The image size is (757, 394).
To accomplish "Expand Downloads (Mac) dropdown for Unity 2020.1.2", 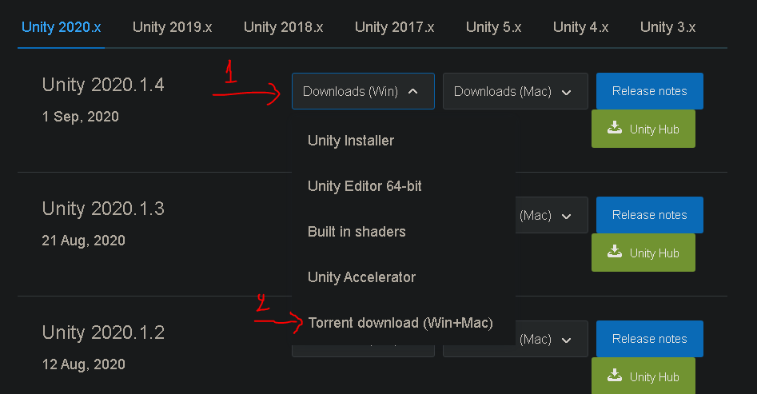I will pos(552,339).
